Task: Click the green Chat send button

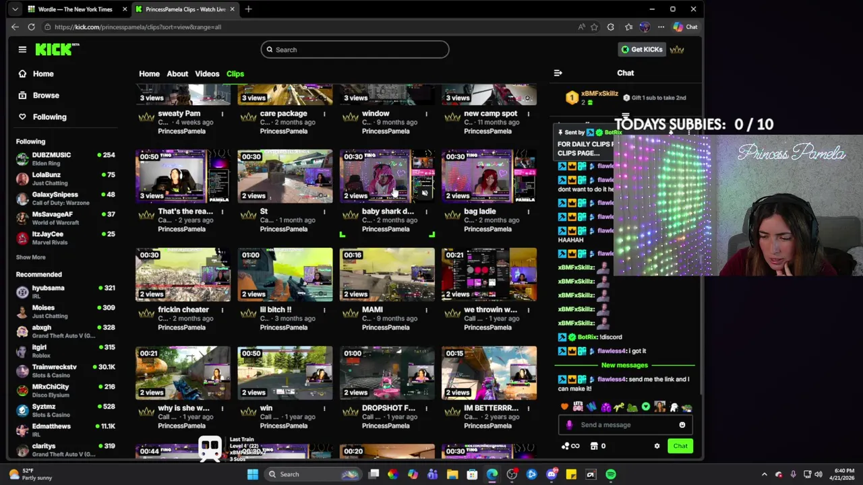Action: [x=680, y=446]
